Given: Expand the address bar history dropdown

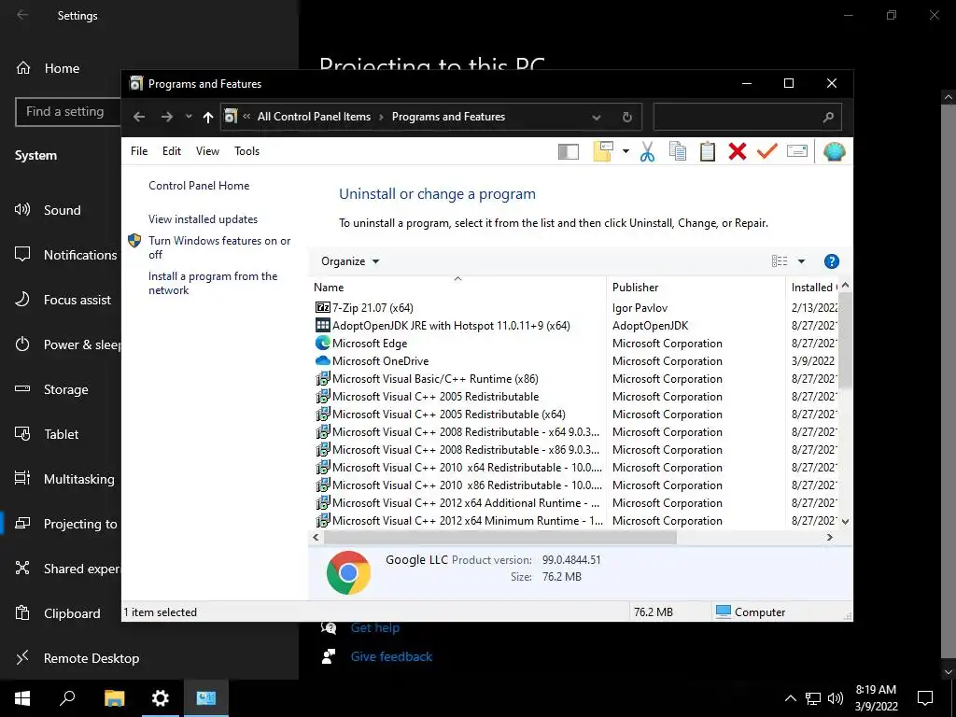Looking at the screenshot, I should [x=597, y=117].
